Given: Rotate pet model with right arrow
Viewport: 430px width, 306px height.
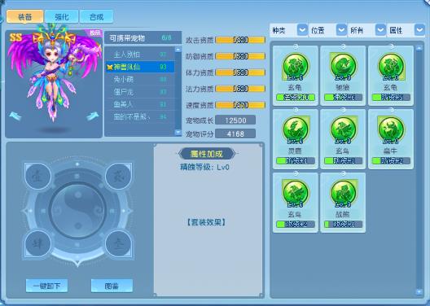Looking at the screenshot, I should coord(92,116).
